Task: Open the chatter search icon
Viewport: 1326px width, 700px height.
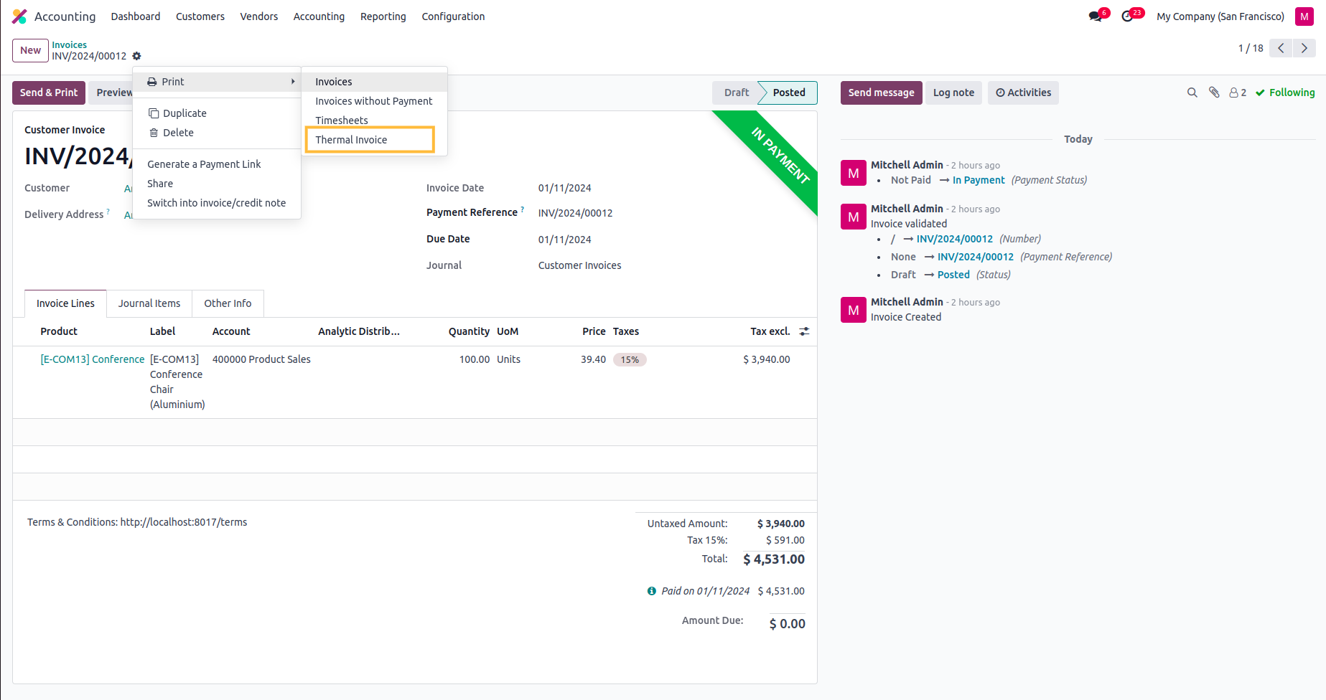Action: 1192,93
